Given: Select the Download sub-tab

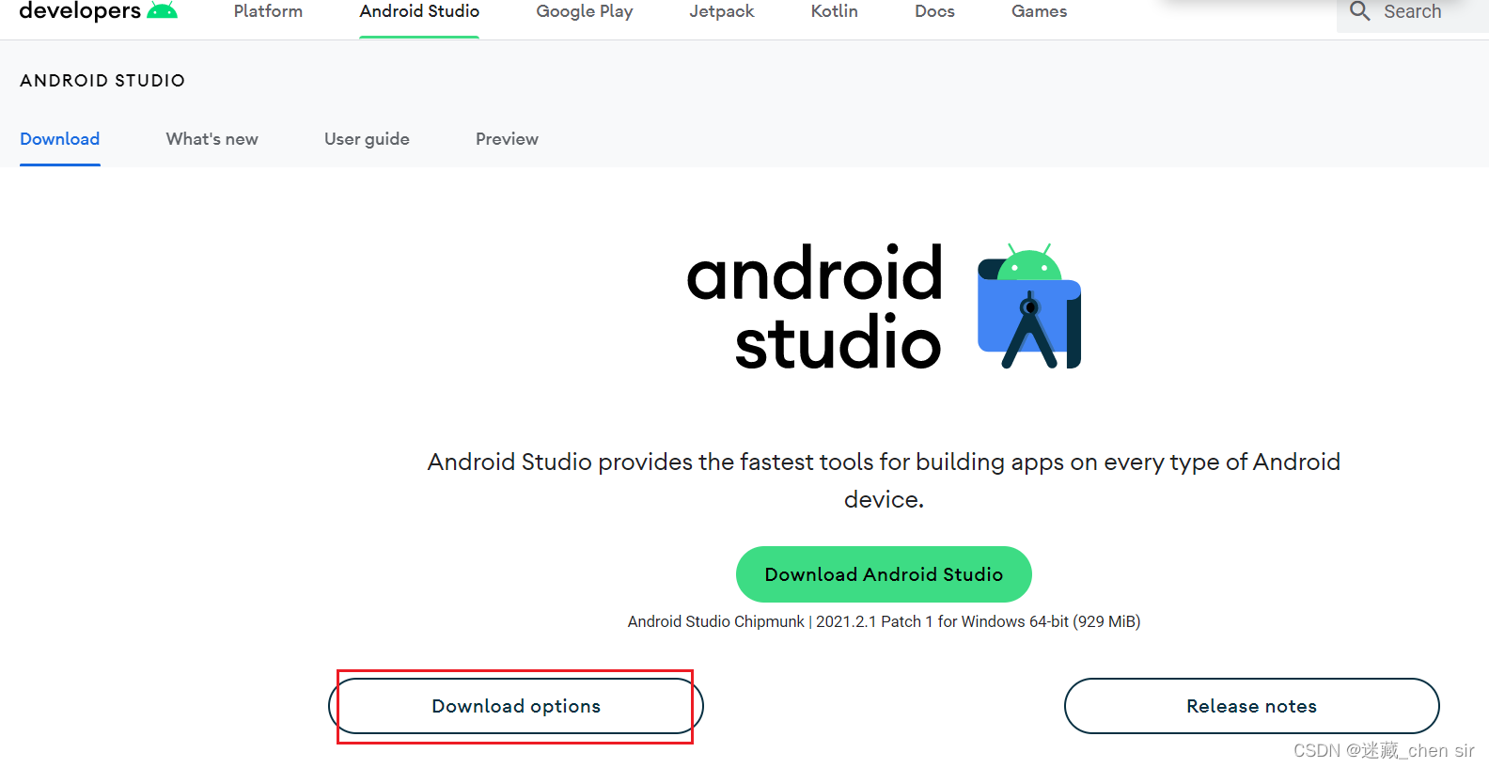Looking at the screenshot, I should [60, 139].
